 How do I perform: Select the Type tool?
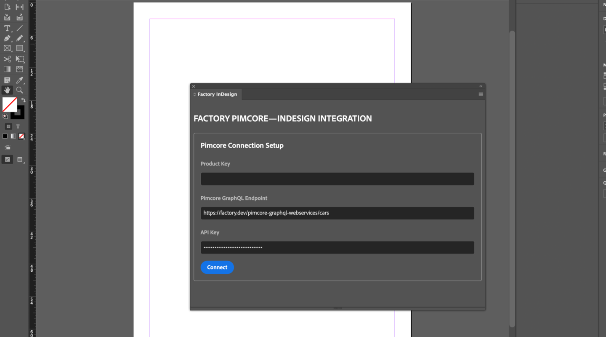[x=7, y=28]
